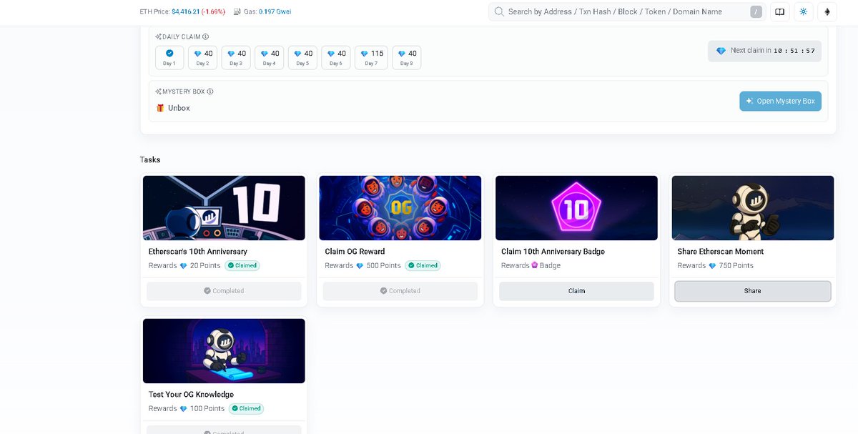Open the Claim OG Reward thumbnail
This screenshot has height=434, width=858.
[x=400, y=208]
